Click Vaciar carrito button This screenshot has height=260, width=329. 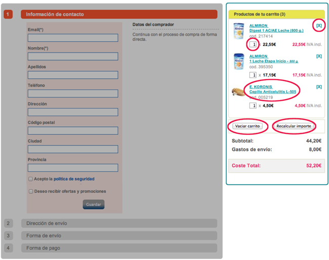click(247, 126)
